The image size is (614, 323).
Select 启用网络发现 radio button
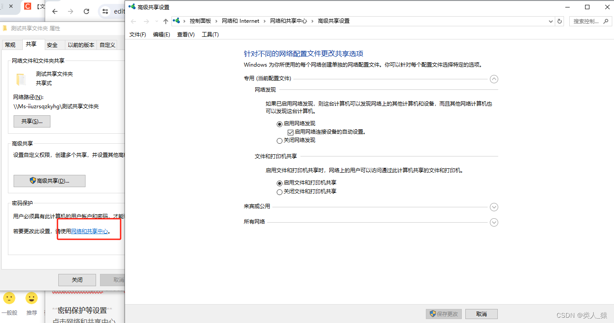(280, 124)
